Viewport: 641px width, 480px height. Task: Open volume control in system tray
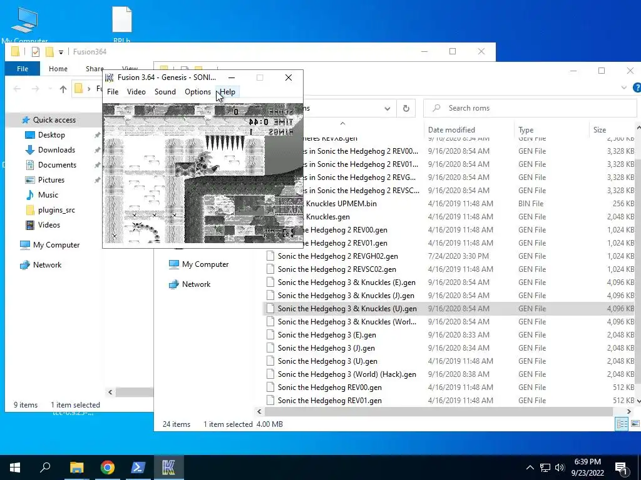click(x=560, y=467)
